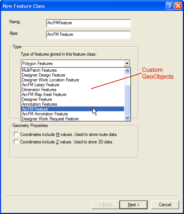Click the Cancel button
Viewport: 184px width, 214px height.
165,205
